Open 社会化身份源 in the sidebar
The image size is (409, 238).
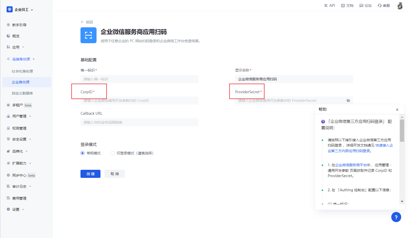click(22, 71)
